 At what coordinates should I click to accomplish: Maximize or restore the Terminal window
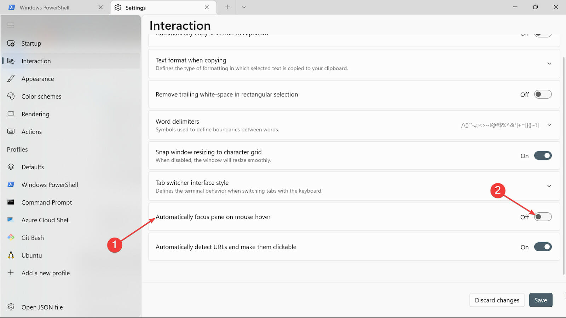coord(535,7)
